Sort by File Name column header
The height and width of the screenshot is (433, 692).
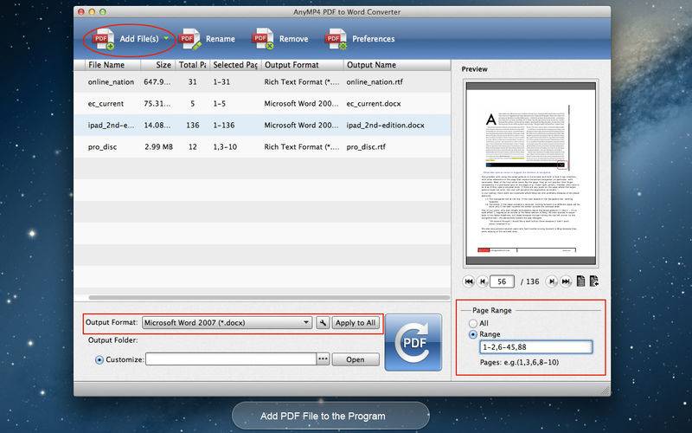click(112, 65)
